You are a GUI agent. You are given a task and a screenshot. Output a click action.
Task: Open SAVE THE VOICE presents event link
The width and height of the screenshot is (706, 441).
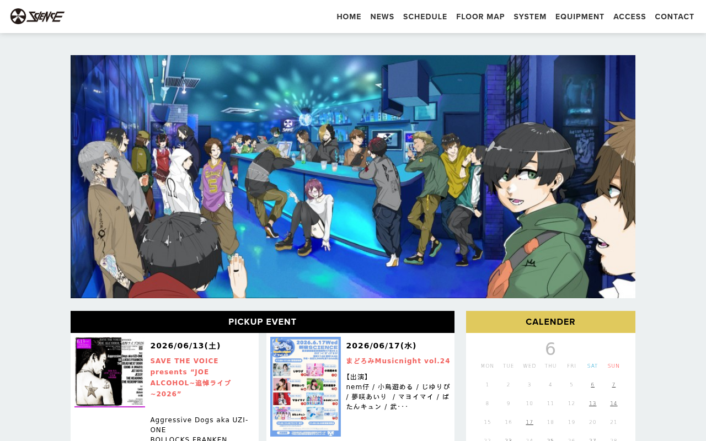pyautogui.click(x=191, y=378)
